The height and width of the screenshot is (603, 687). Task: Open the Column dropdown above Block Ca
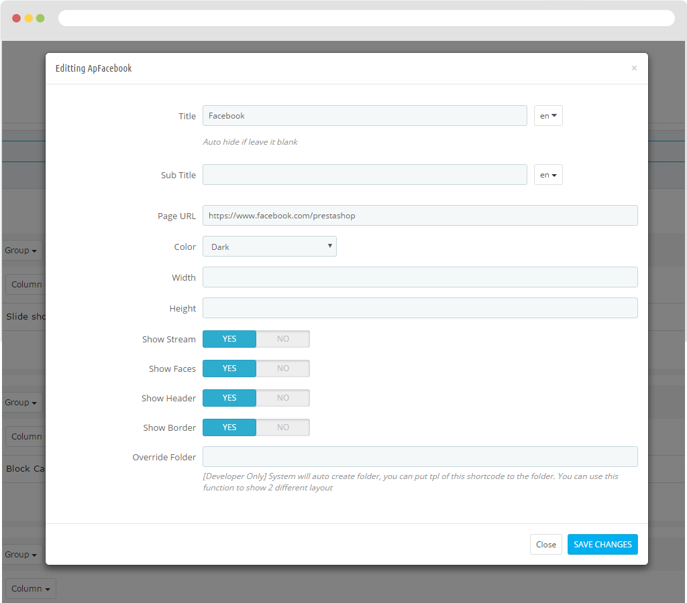pyautogui.click(x=26, y=436)
